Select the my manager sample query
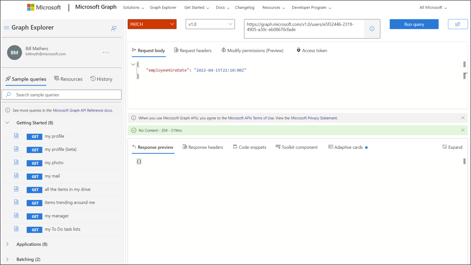This screenshot has width=471, height=265. click(x=57, y=216)
